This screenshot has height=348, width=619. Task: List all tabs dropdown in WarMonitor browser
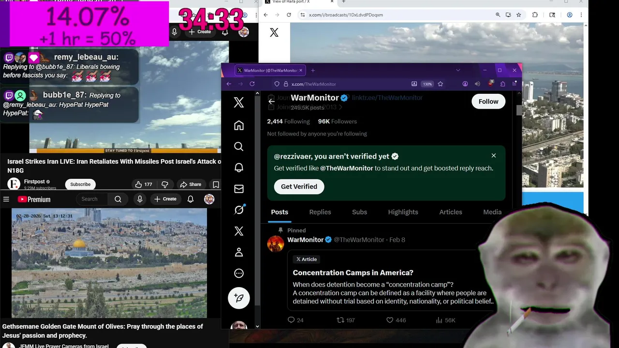pyautogui.click(x=458, y=70)
